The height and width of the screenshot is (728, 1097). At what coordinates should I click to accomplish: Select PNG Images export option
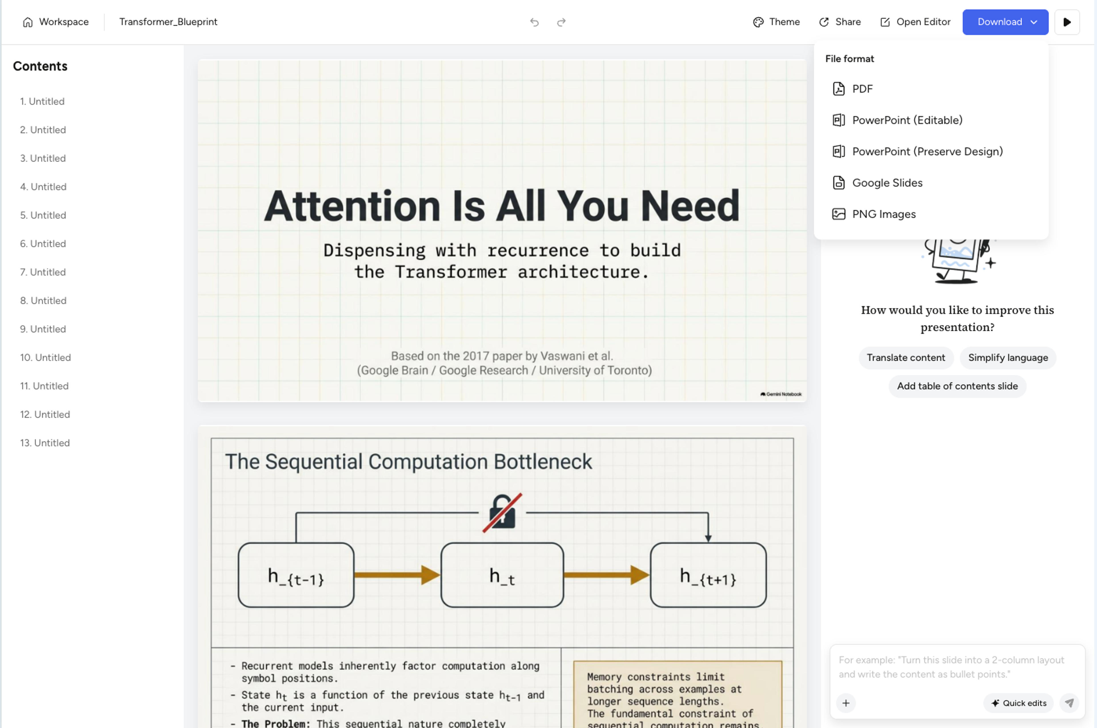pyautogui.click(x=931, y=214)
